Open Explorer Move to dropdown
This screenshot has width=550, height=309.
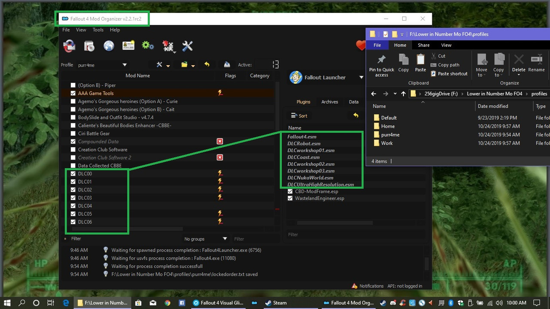tap(481, 65)
